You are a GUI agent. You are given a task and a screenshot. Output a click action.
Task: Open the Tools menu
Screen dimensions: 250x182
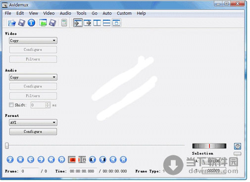tap(81, 13)
